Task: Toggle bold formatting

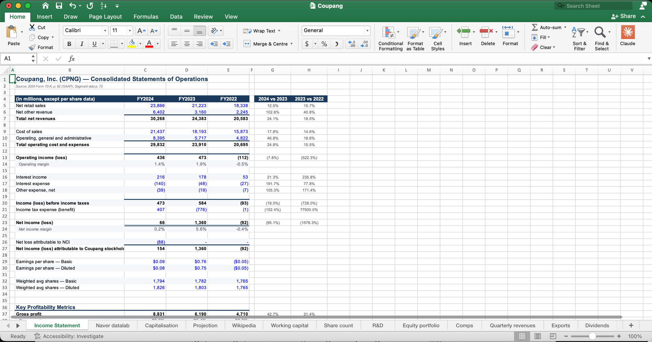Action: click(69, 44)
